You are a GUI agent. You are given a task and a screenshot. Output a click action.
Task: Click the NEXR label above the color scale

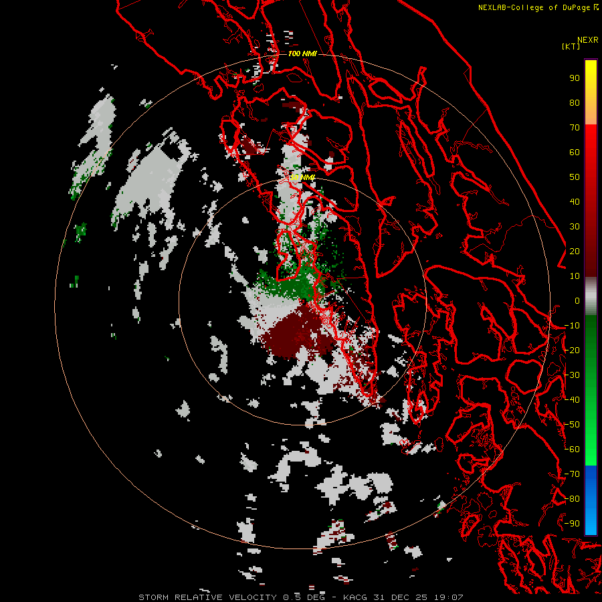click(x=588, y=40)
